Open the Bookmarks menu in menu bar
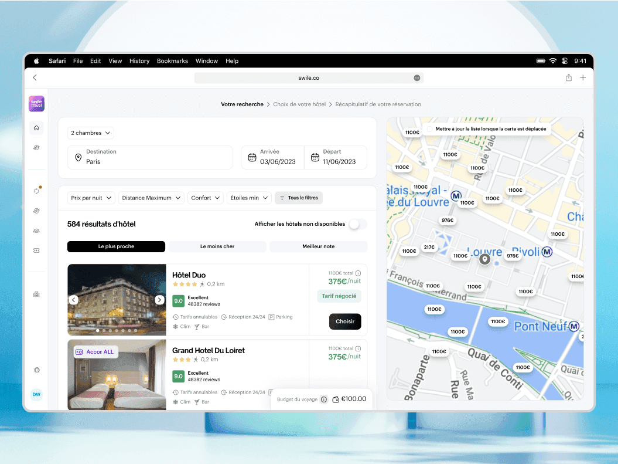Image resolution: width=618 pixels, height=464 pixels. (x=172, y=61)
